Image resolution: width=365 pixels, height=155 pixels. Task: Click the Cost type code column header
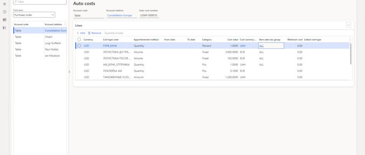111,40
